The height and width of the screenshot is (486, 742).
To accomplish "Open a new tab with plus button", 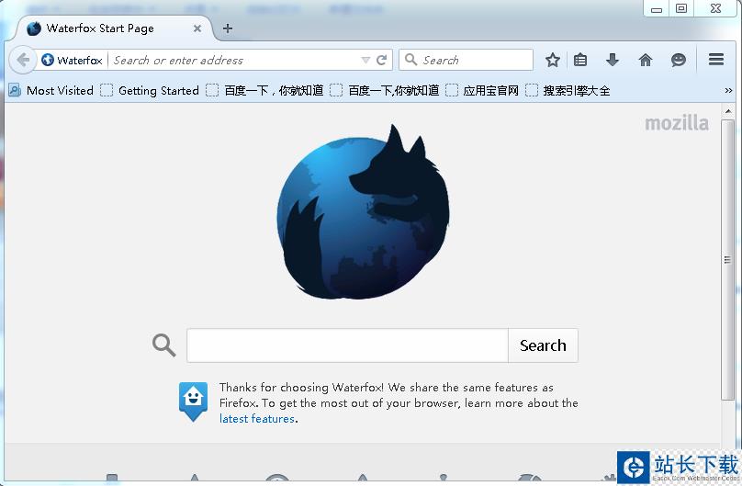I will (x=228, y=28).
